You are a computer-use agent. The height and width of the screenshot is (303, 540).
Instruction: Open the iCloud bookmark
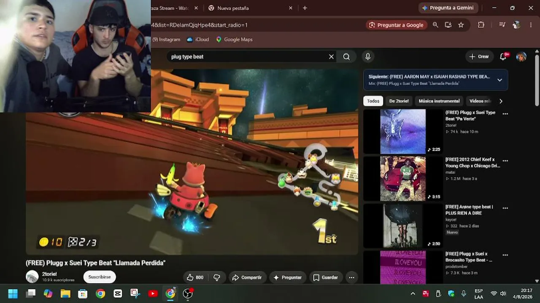tap(198, 40)
